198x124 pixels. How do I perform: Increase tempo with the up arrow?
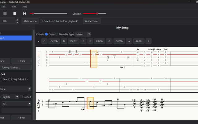[17, 20]
